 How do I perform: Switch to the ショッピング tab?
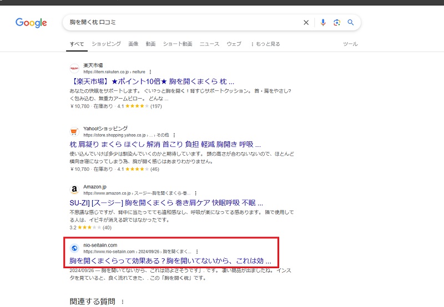pyautogui.click(x=106, y=44)
